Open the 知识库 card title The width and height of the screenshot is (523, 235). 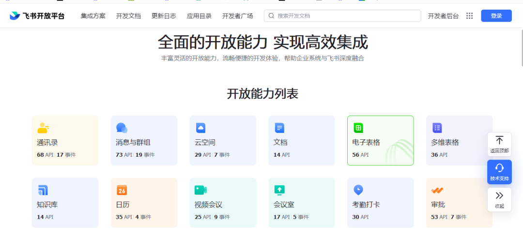pos(47,205)
